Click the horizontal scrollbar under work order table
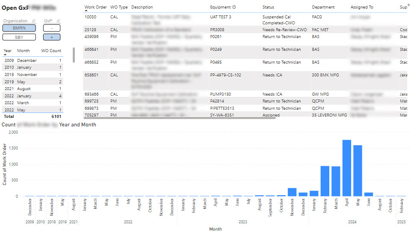This screenshot has height=240, width=414. 180,117
